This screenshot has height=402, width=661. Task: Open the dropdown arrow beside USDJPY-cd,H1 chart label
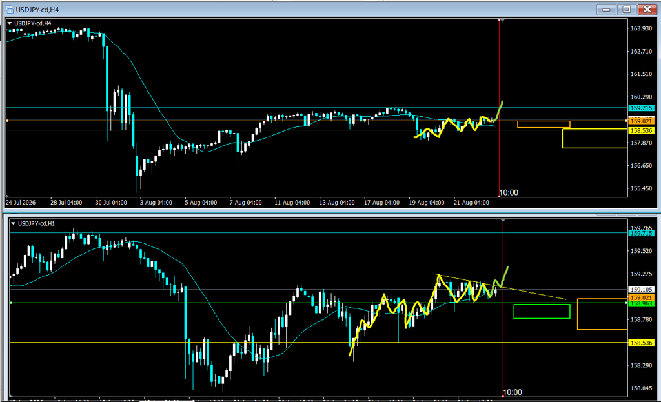tap(14, 223)
